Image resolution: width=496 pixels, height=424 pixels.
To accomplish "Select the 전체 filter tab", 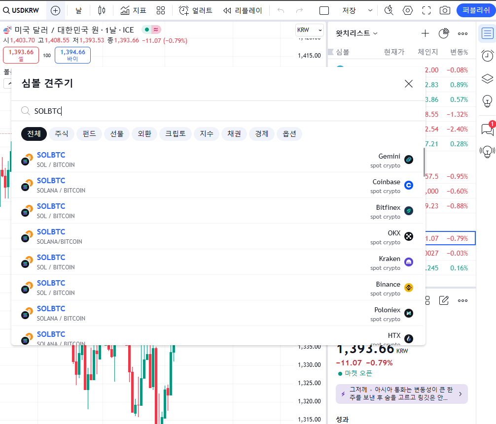I will pyautogui.click(x=34, y=133).
